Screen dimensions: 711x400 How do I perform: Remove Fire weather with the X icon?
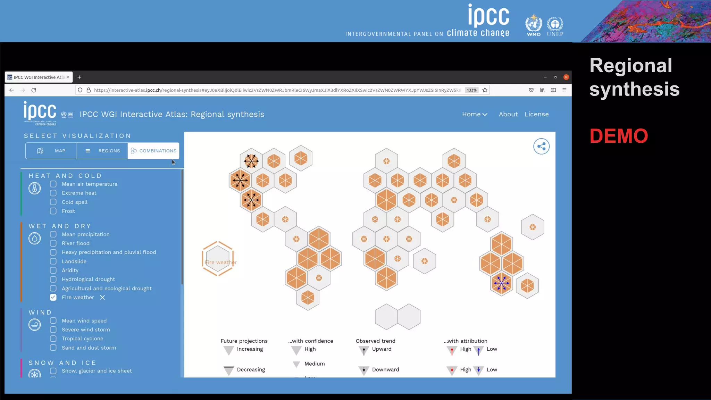(x=102, y=298)
